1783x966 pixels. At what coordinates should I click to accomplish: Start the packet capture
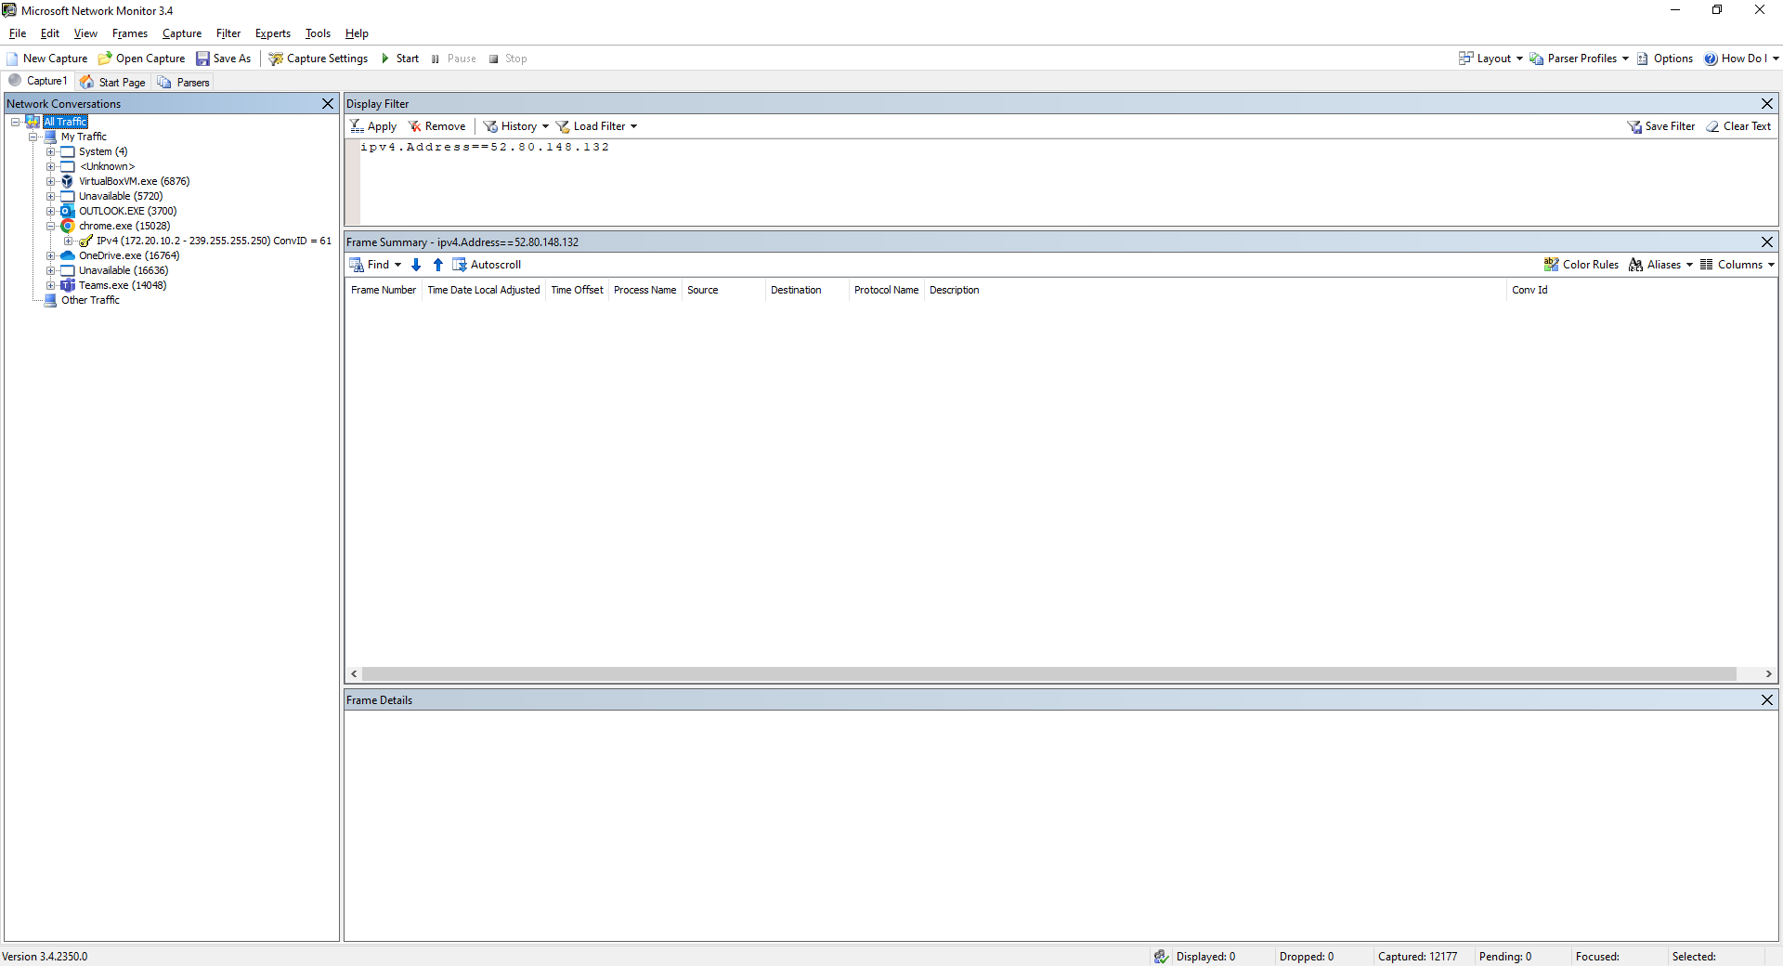coord(399,58)
